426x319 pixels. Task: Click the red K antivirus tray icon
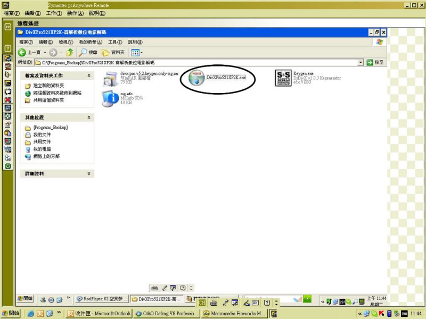click(x=381, y=314)
